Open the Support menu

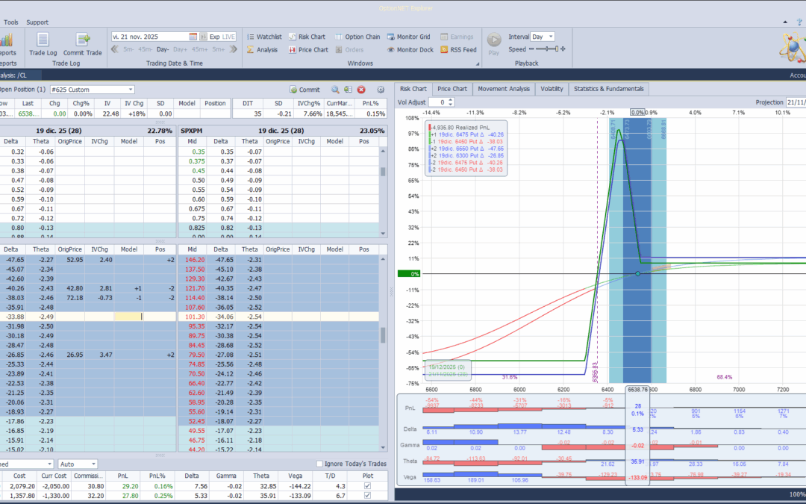(37, 22)
